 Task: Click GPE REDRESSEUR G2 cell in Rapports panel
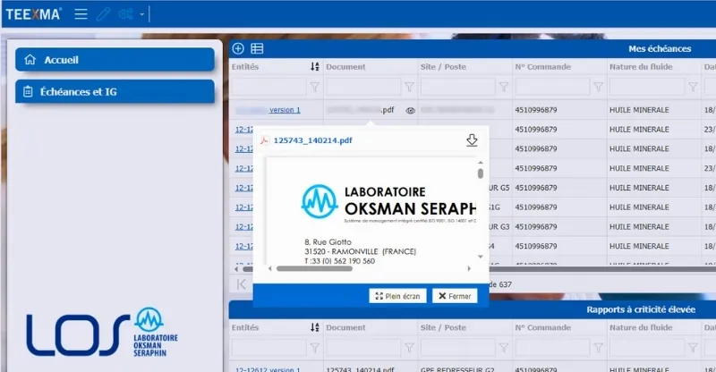click(x=457, y=368)
